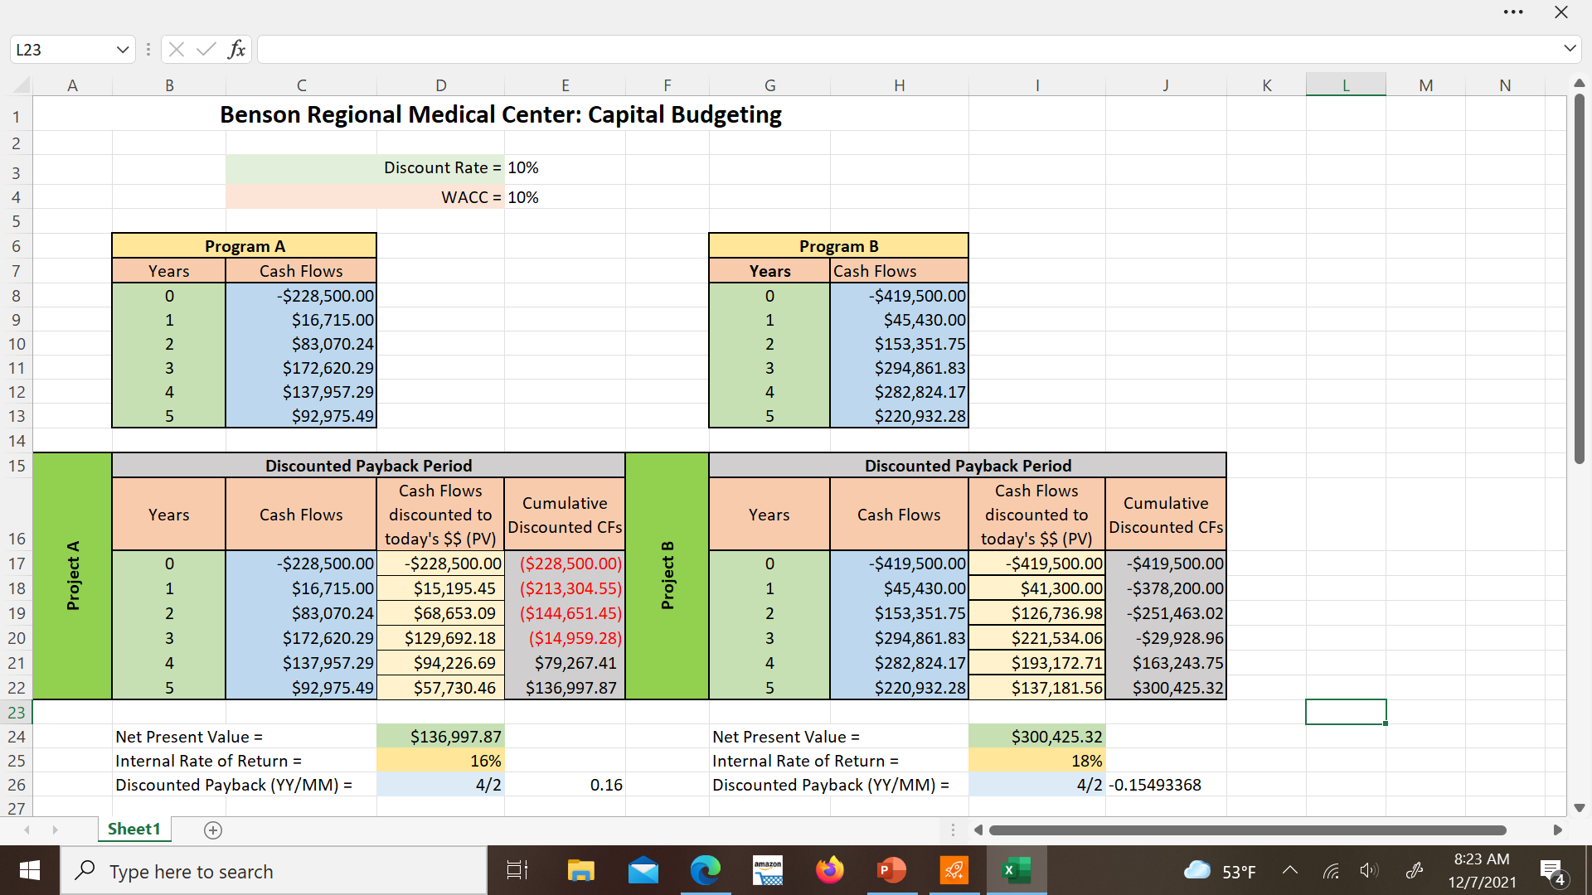The image size is (1592, 895).
Task: Open Mail from the taskbar
Action: pos(644,870)
